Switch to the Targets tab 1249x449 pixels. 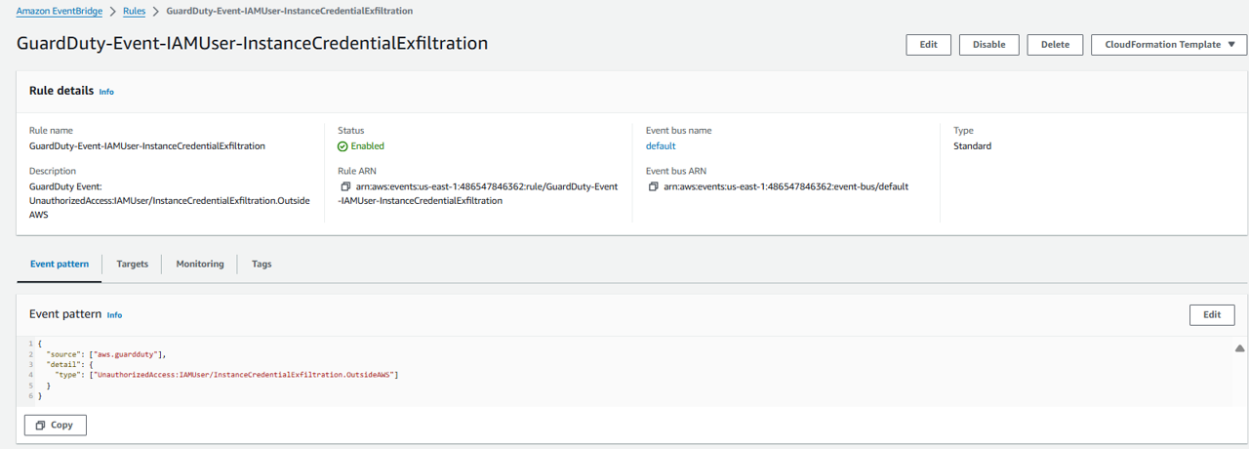tap(133, 265)
